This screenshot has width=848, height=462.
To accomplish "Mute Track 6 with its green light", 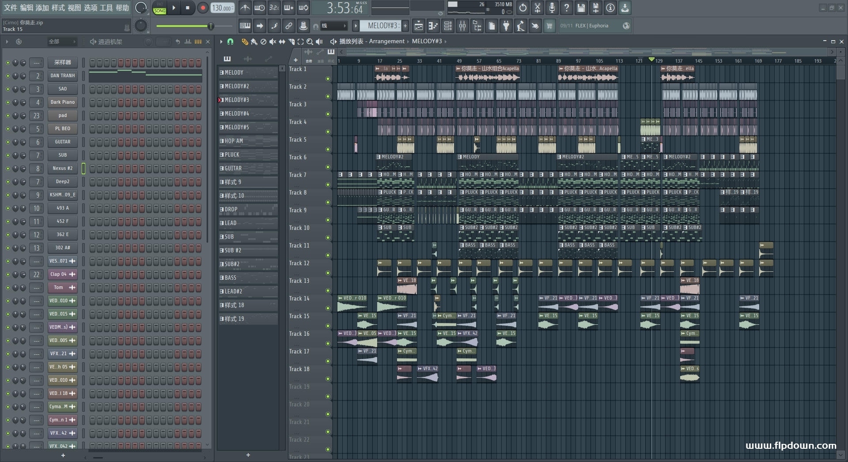I will click(x=328, y=167).
